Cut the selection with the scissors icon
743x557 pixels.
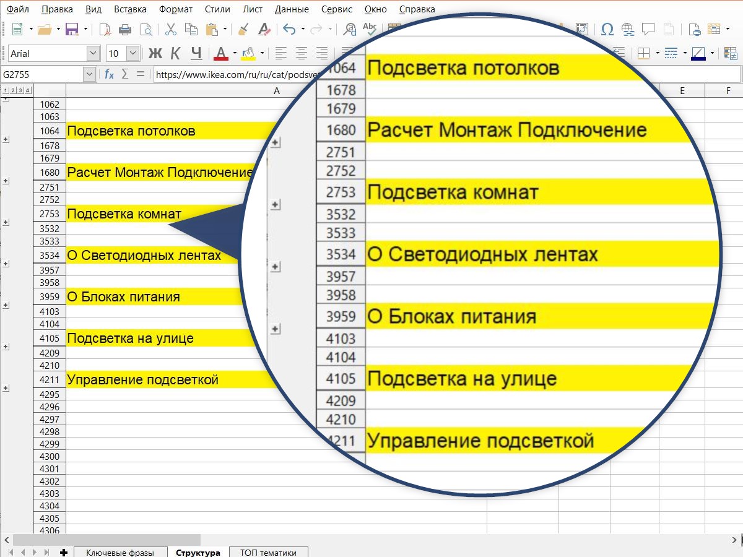click(171, 29)
